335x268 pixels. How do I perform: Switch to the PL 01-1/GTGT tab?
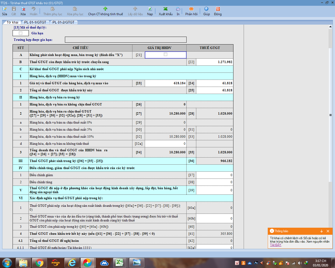click(x=35, y=22)
